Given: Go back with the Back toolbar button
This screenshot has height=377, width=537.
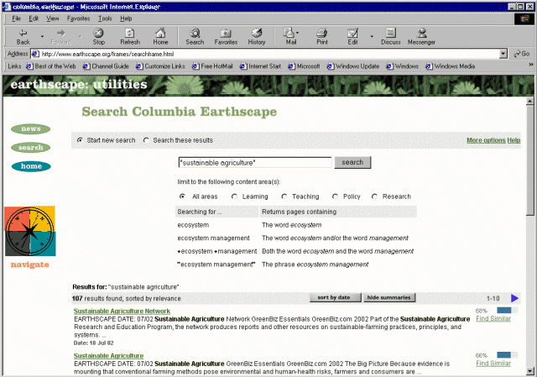Looking at the screenshot, I should pos(23,37).
